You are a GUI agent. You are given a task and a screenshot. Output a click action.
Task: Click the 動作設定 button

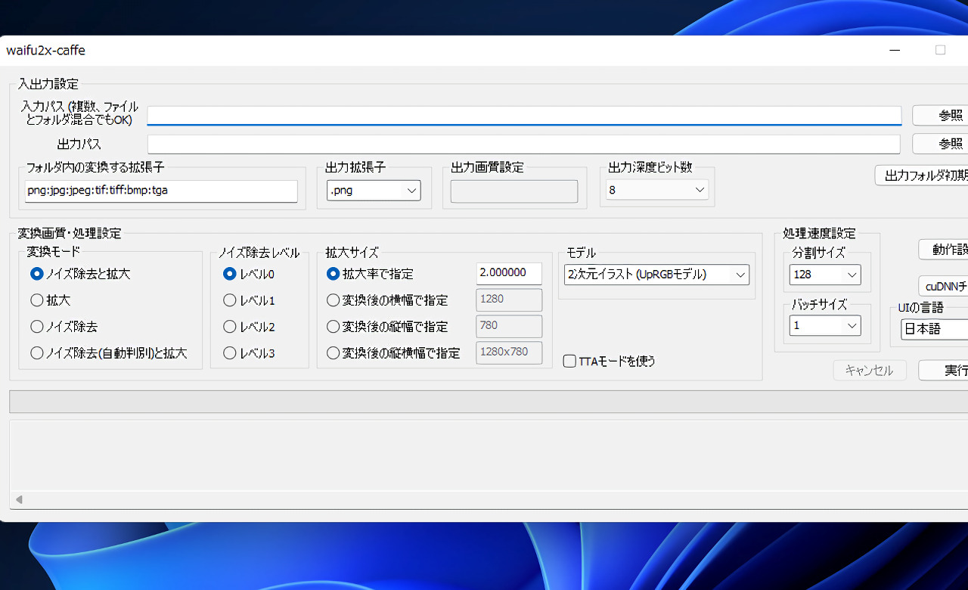[x=943, y=250]
